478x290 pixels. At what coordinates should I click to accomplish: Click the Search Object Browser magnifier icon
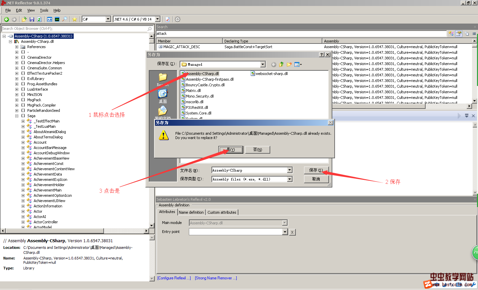(150, 29)
